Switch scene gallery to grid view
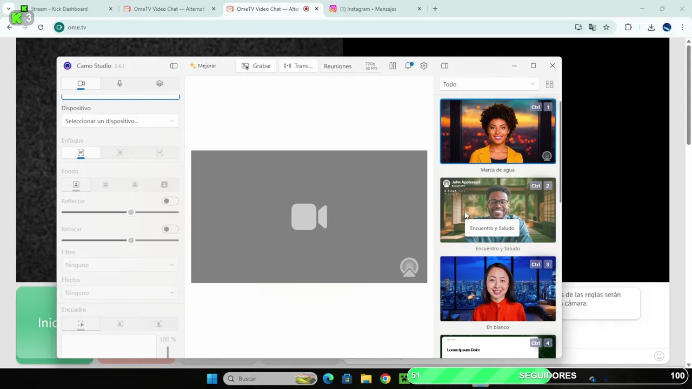The height and width of the screenshot is (389, 692). pyautogui.click(x=549, y=84)
